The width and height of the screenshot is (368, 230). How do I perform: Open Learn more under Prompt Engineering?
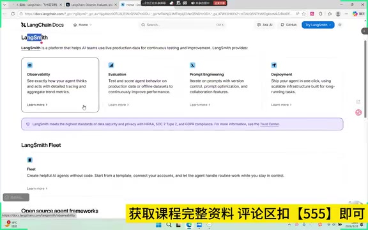[x=200, y=105]
